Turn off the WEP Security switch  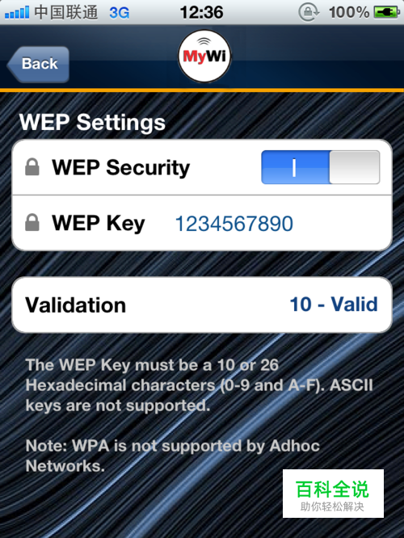coord(321,167)
